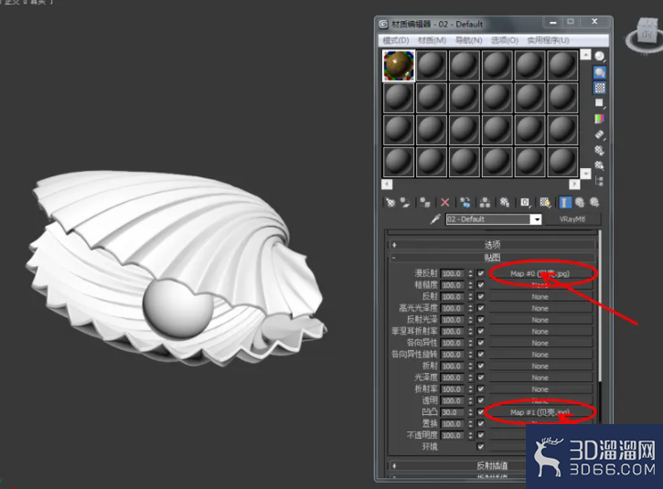Click the 漫反射 amount spinner arrows
Screen dimensions: 663x489
[x=471, y=273]
